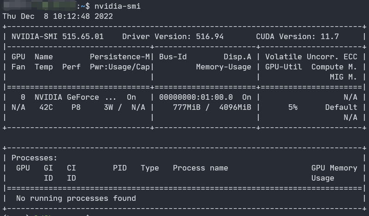Click the performance state P8
The image size is (369, 216).
coord(76,108)
